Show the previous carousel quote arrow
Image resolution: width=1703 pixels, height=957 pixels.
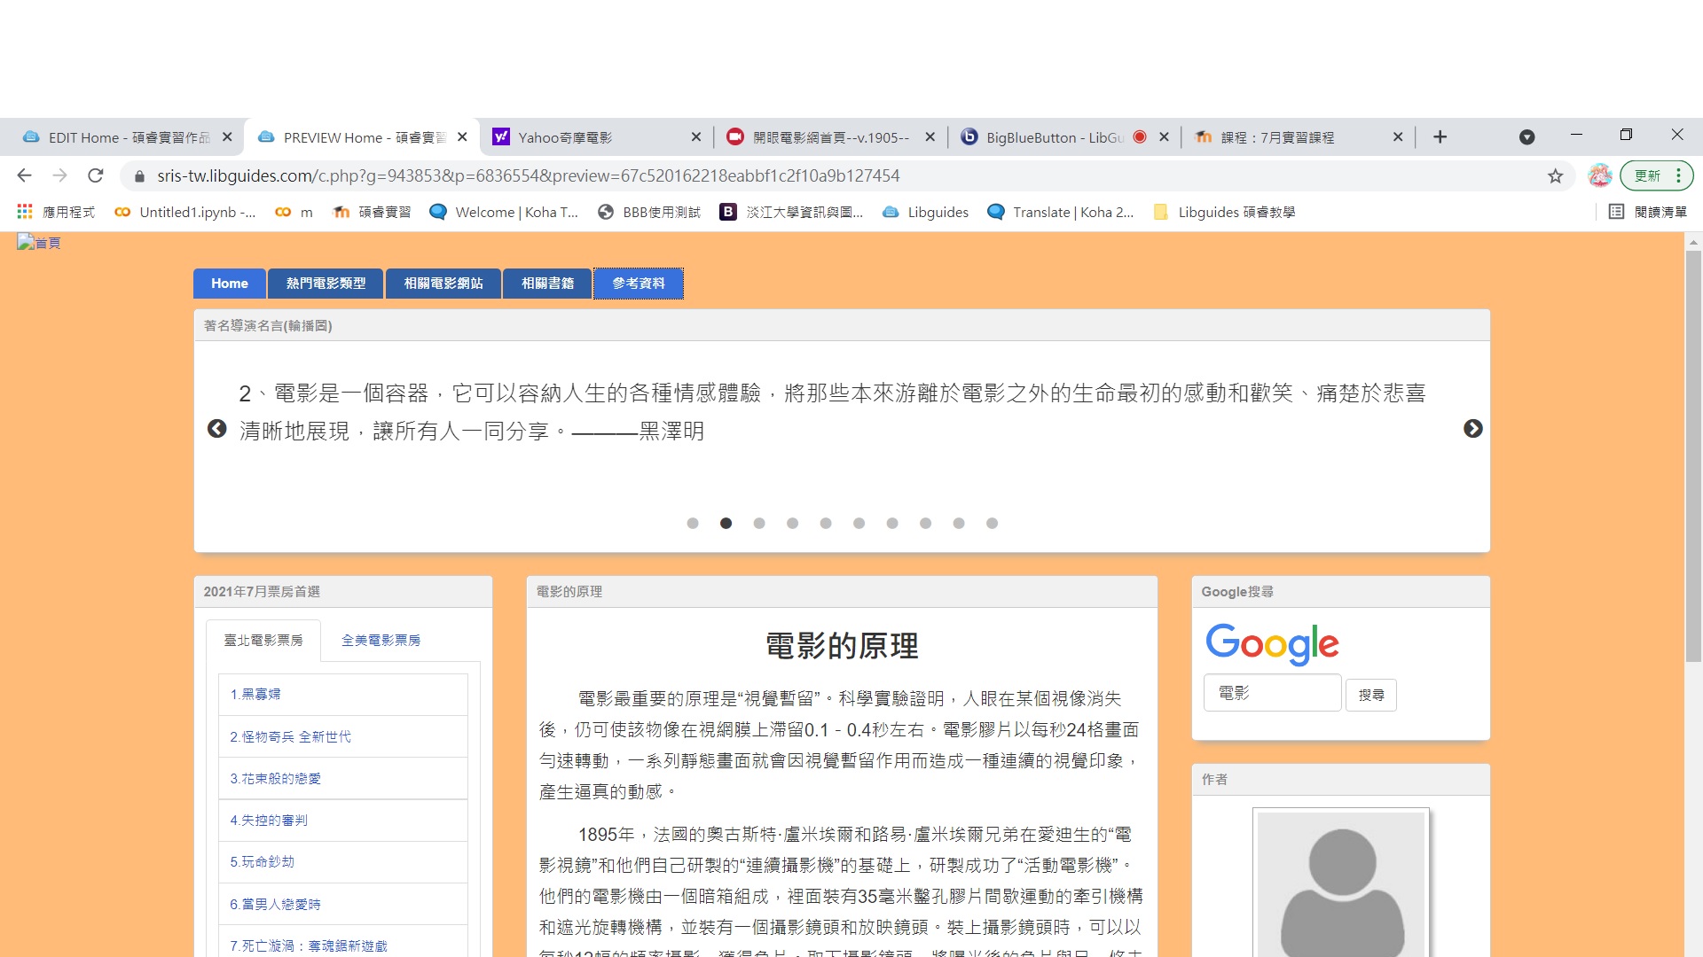(216, 429)
